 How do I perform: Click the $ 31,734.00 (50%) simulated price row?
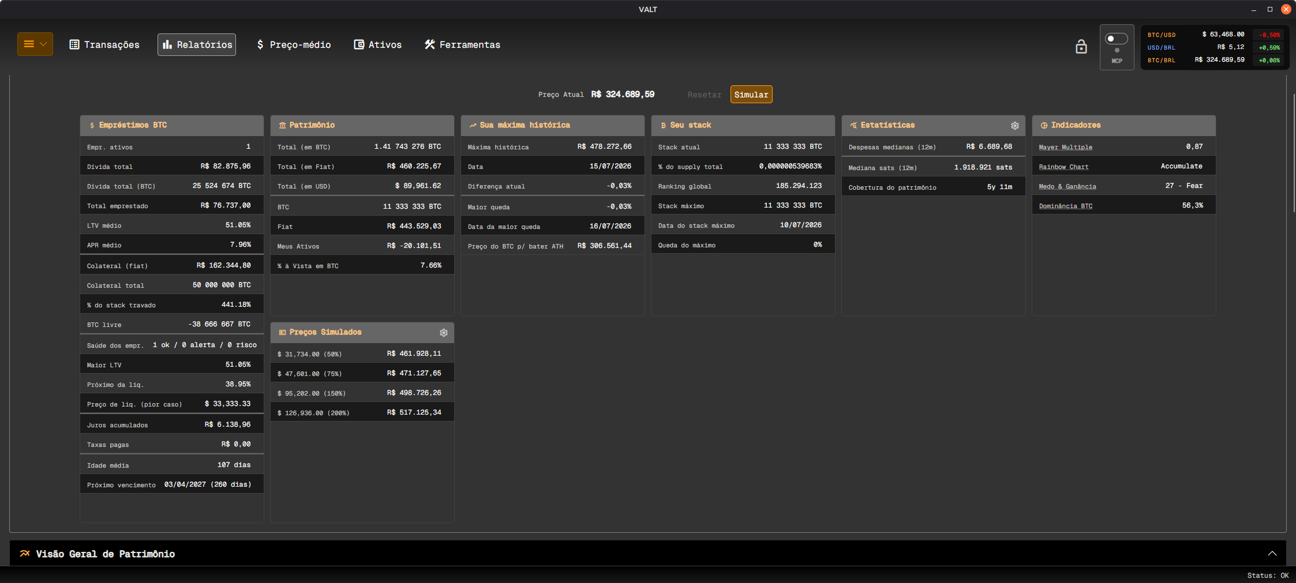point(362,353)
